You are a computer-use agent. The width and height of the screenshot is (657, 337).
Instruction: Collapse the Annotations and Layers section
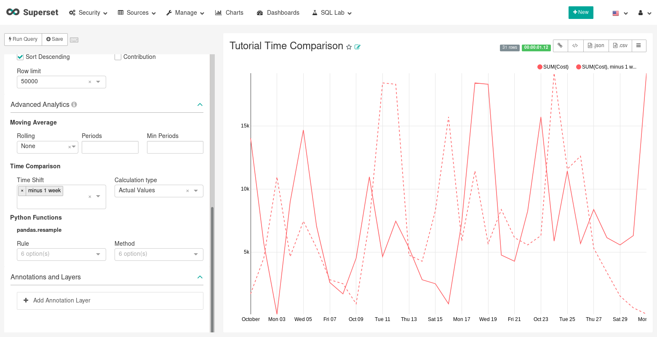[x=200, y=277]
